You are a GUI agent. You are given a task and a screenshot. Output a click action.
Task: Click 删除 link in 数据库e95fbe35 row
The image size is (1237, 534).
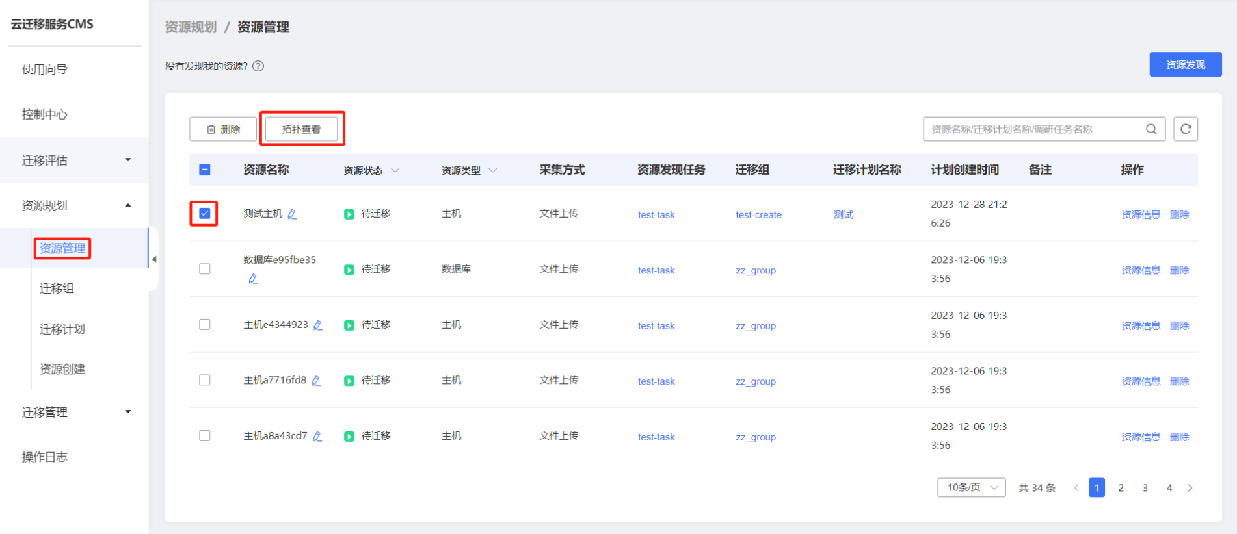1179,270
